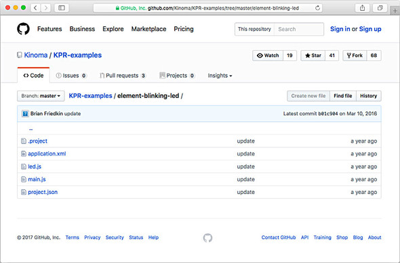
Task: Click the repository book icon beside Kinoma
Action: pos(20,55)
